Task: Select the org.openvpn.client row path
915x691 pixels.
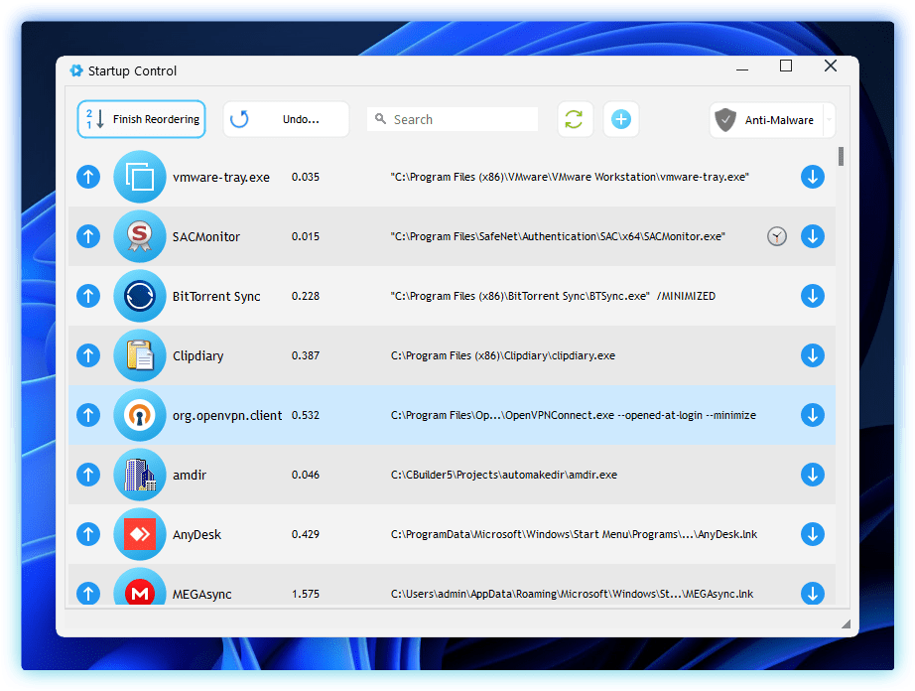Action: [573, 415]
